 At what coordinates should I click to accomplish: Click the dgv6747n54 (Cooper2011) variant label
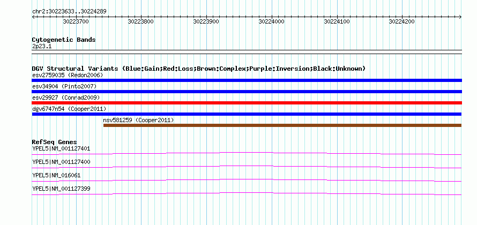69,109
